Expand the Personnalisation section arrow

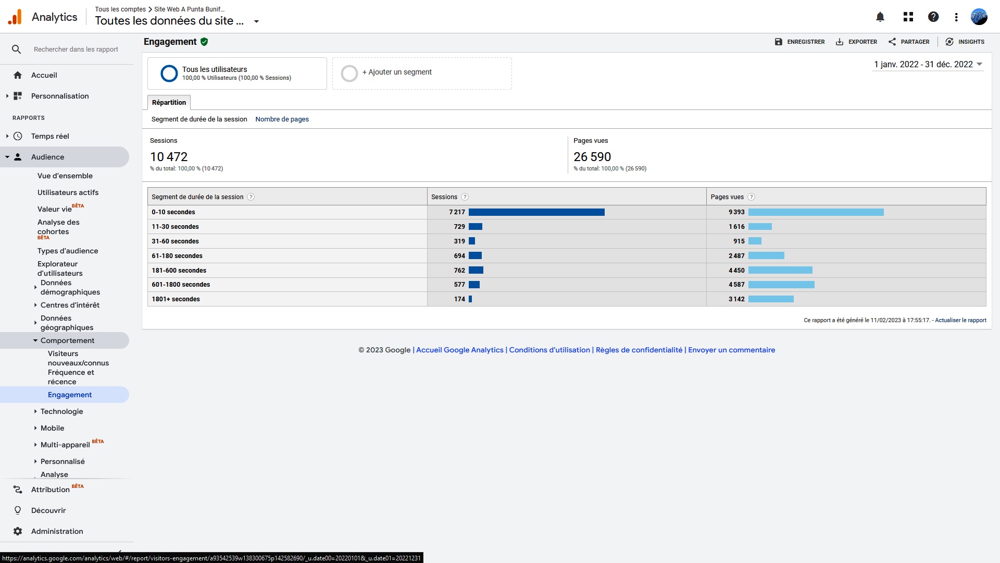click(7, 96)
